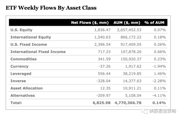Click the '% of AUM' column header

coord(154,22)
